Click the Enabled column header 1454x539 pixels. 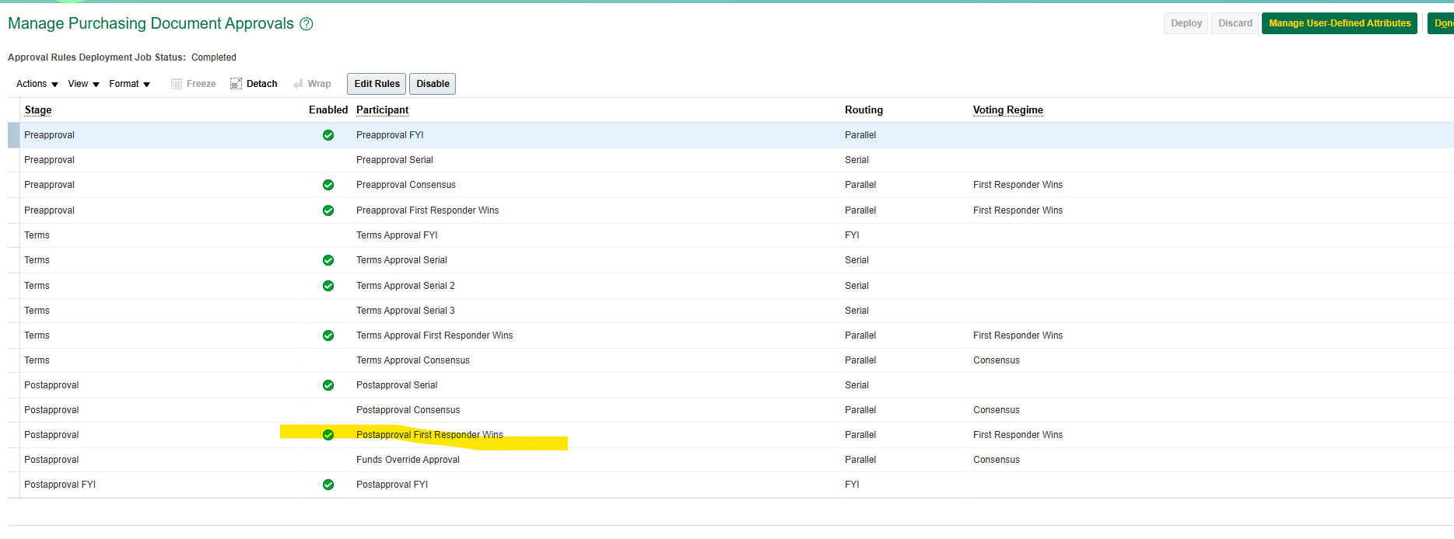point(328,110)
